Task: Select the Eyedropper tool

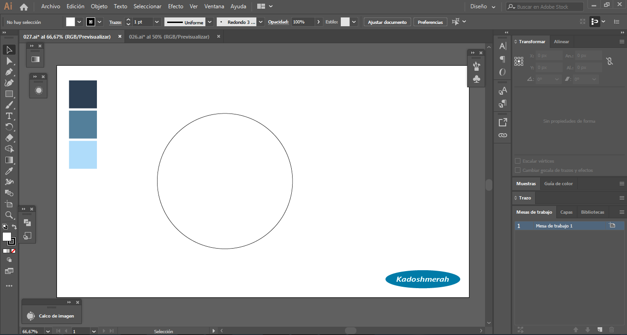Action: 9,171
